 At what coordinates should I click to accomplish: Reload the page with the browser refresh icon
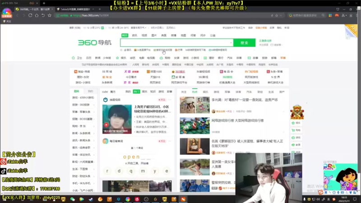click(x=30, y=15)
